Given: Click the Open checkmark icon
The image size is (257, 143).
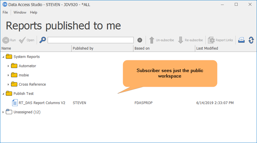Looking at the screenshot, I should coord(22,40).
